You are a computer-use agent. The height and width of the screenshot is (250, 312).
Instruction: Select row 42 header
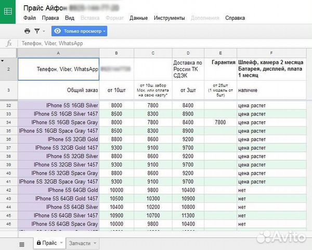click(8, 190)
